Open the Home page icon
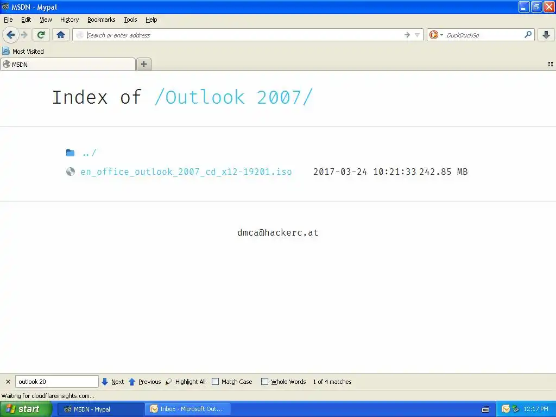Viewport: 556px width, 417px height. pyautogui.click(x=61, y=35)
